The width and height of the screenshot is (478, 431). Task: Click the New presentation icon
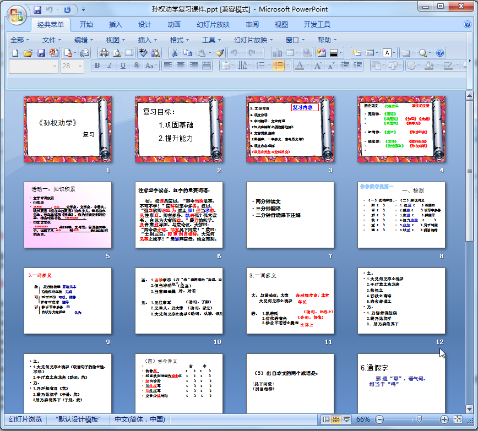click(x=15, y=53)
